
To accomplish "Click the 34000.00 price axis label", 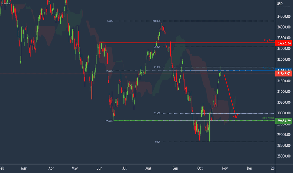I will coord(284,27).
